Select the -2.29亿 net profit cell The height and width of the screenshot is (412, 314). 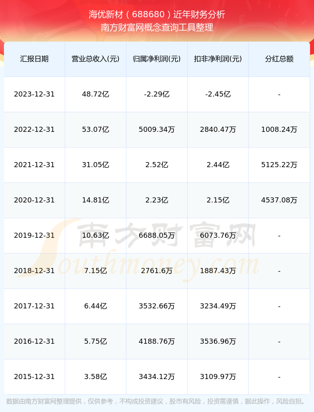pyautogui.click(x=157, y=94)
